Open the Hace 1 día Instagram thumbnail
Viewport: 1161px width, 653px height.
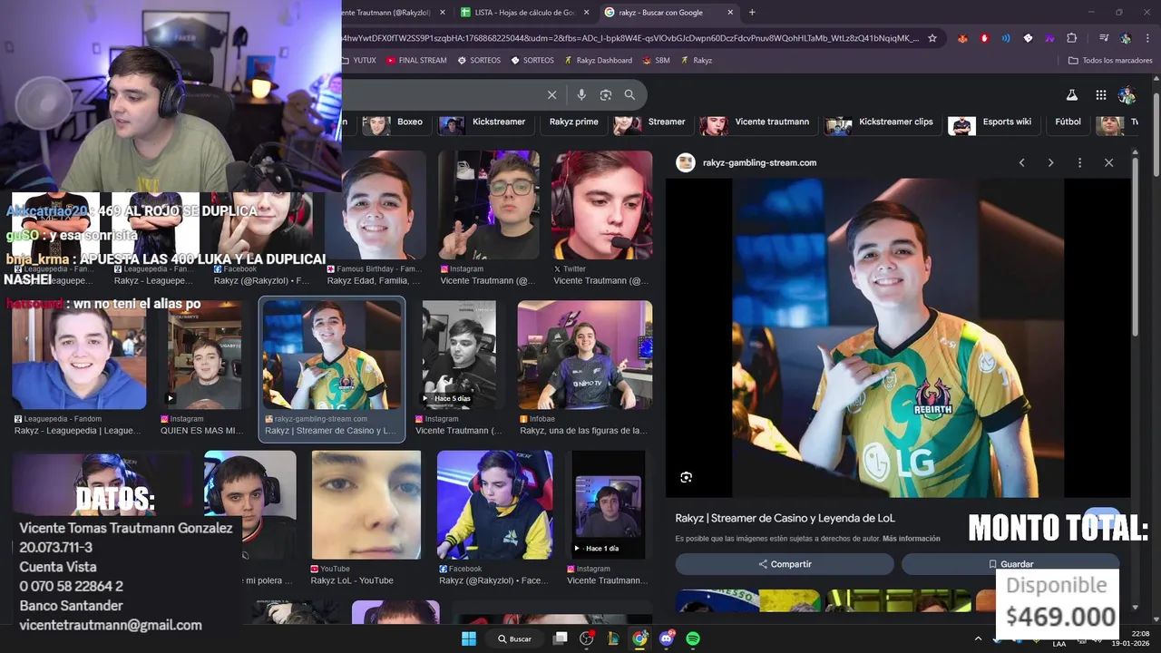[608, 505]
